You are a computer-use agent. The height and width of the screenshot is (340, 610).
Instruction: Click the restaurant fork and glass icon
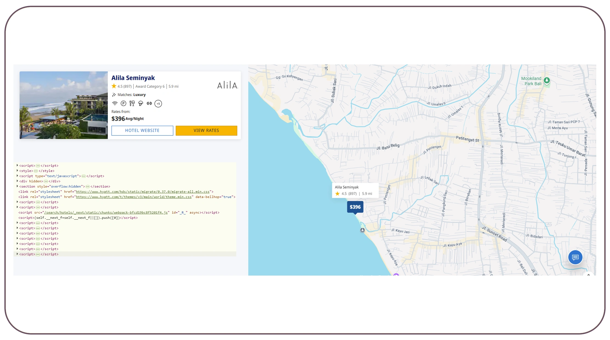point(132,103)
